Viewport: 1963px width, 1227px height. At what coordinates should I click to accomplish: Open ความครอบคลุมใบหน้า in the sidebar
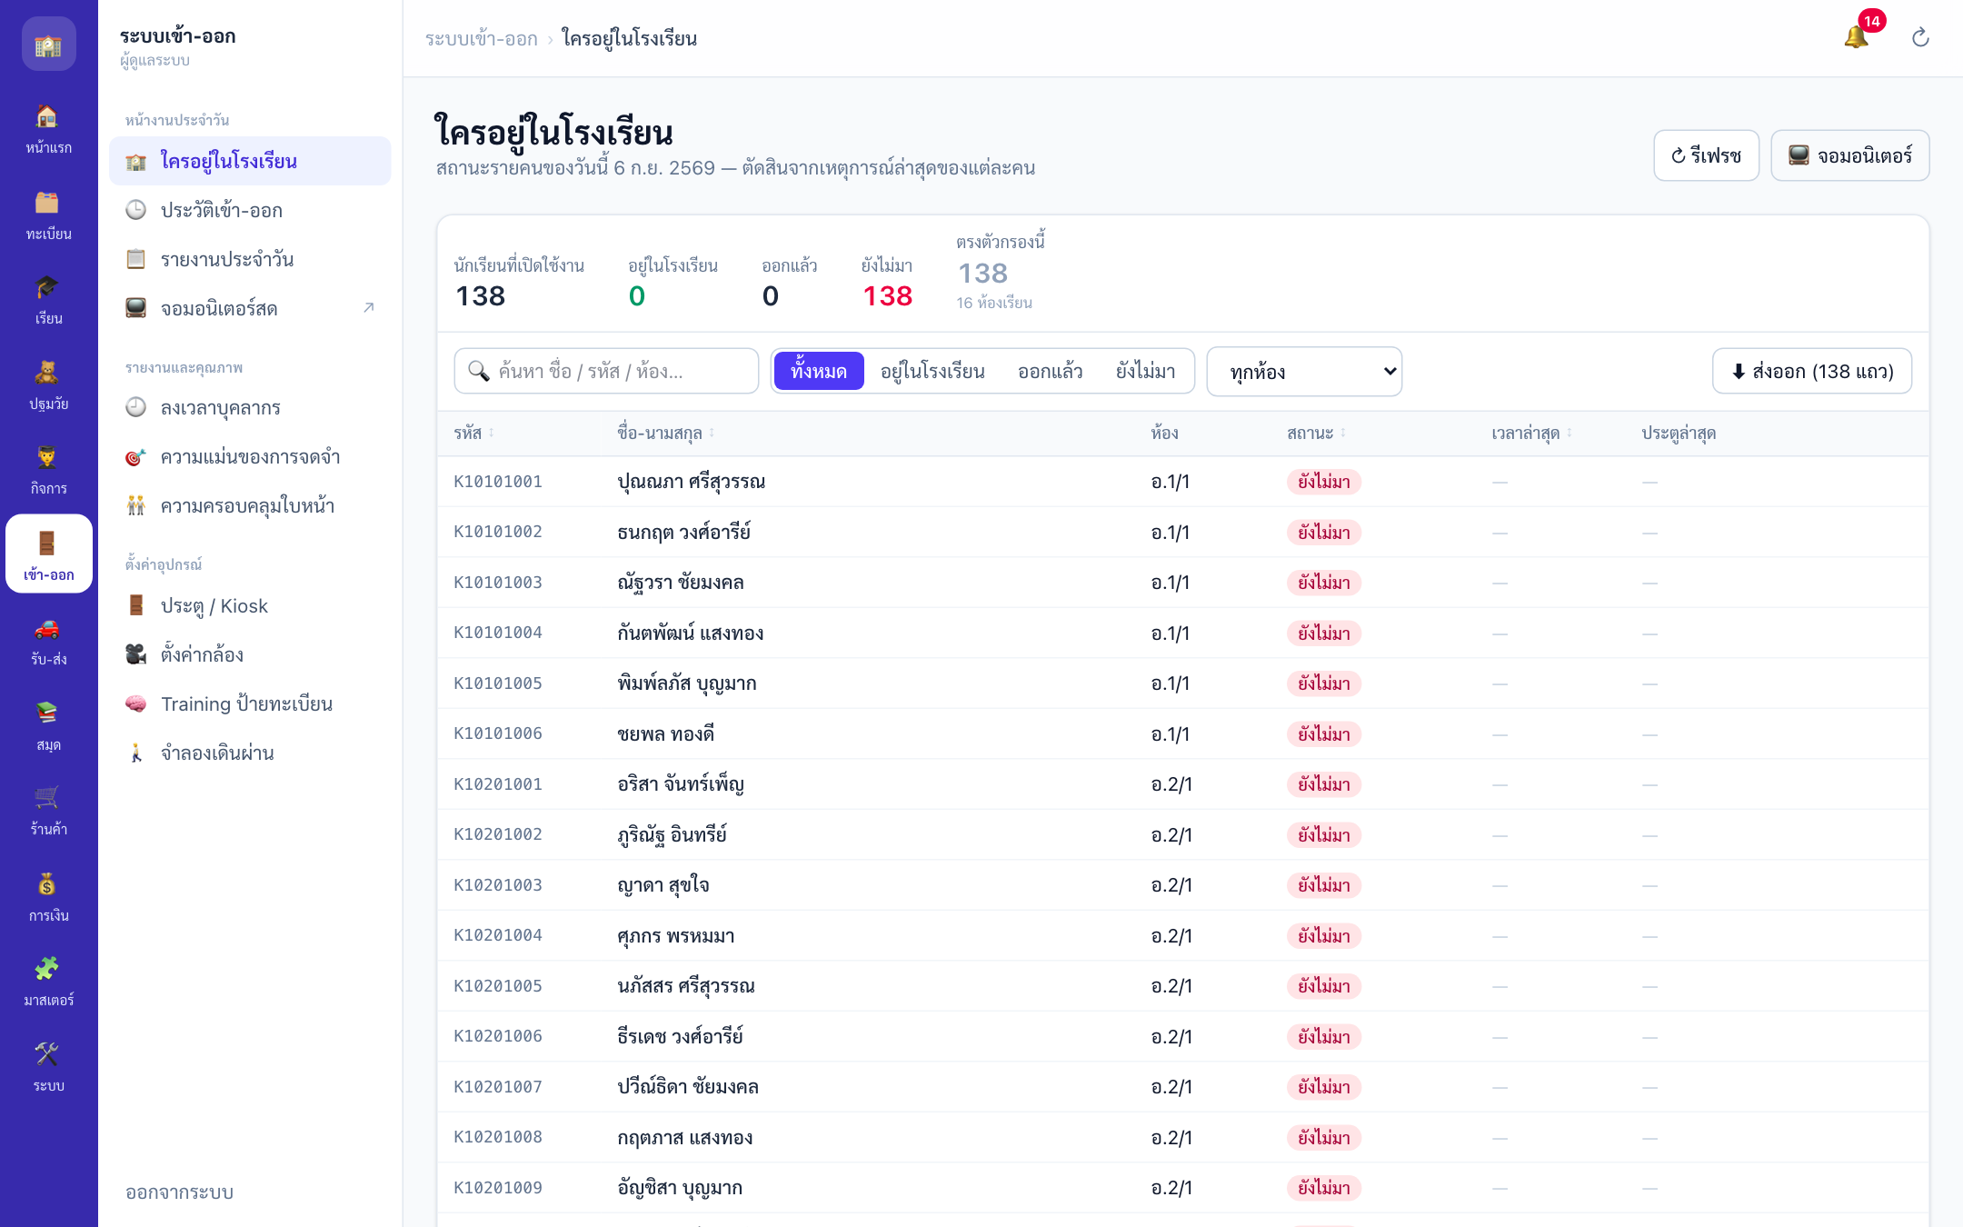click(250, 505)
